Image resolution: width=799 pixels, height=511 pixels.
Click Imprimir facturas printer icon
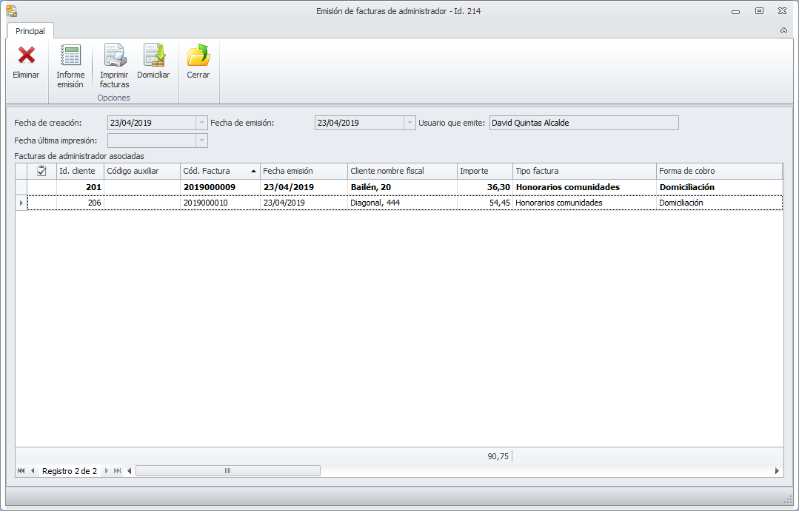point(115,55)
